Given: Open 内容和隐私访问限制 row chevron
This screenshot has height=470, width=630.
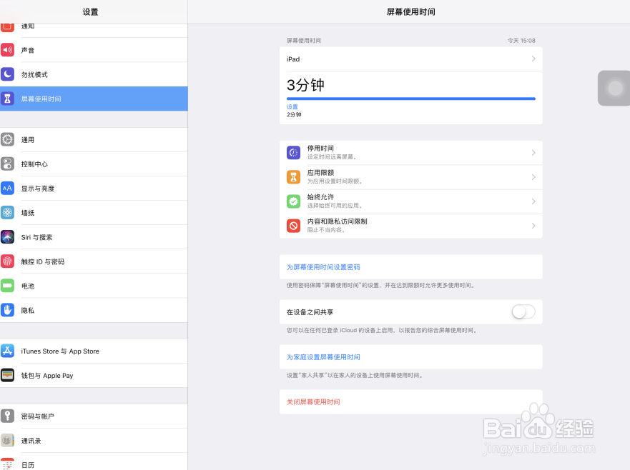Looking at the screenshot, I should [x=533, y=226].
